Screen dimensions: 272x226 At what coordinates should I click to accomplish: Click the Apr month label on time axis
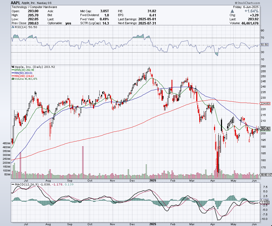coord(213,180)
